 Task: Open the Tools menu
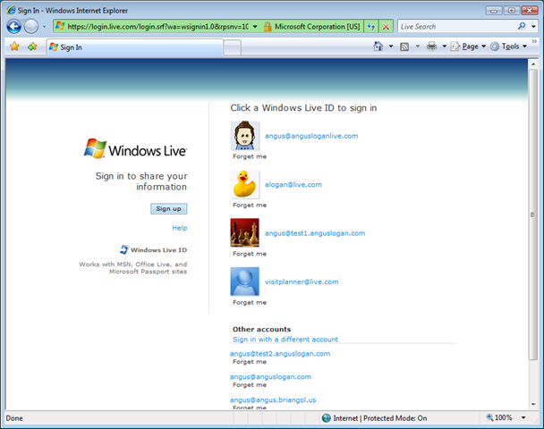tap(508, 46)
